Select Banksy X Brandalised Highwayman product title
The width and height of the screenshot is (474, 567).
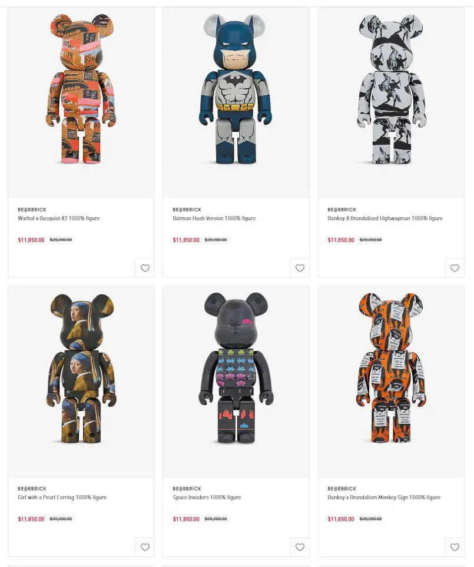tap(384, 218)
